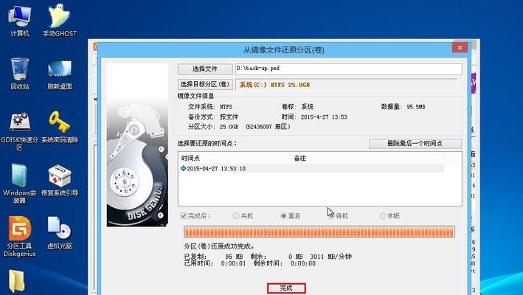The image size is (523, 295).
Task: Click the 数据量: 95.5MB value
Action: [403, 107]
